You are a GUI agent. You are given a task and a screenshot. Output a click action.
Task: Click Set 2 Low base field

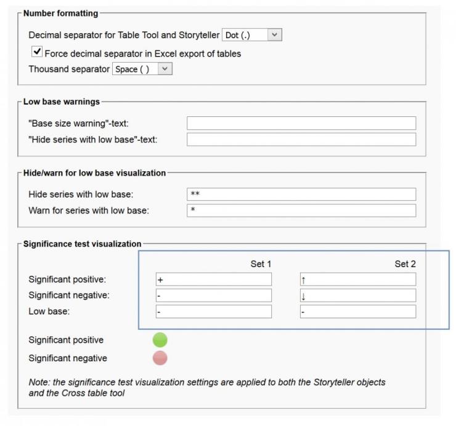(357, 311)
